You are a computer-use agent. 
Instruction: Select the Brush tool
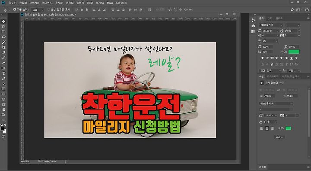tap(3, 58)
